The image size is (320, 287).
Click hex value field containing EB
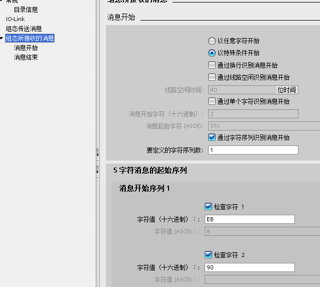250,219
